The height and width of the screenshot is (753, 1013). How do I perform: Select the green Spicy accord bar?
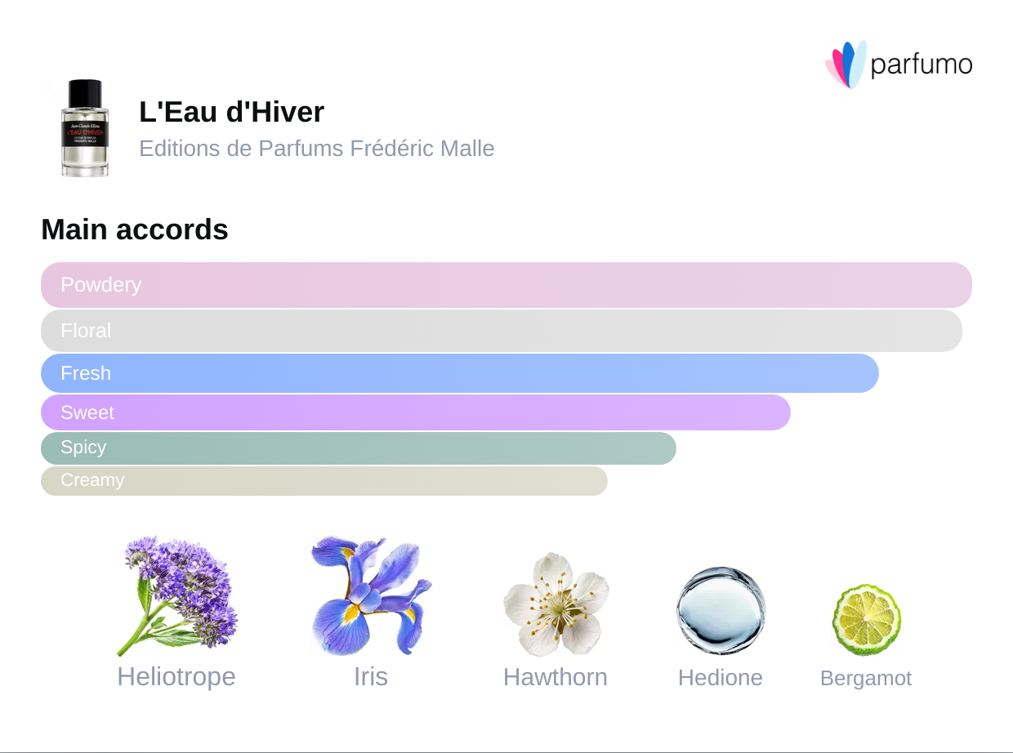(x=358, y=448)
